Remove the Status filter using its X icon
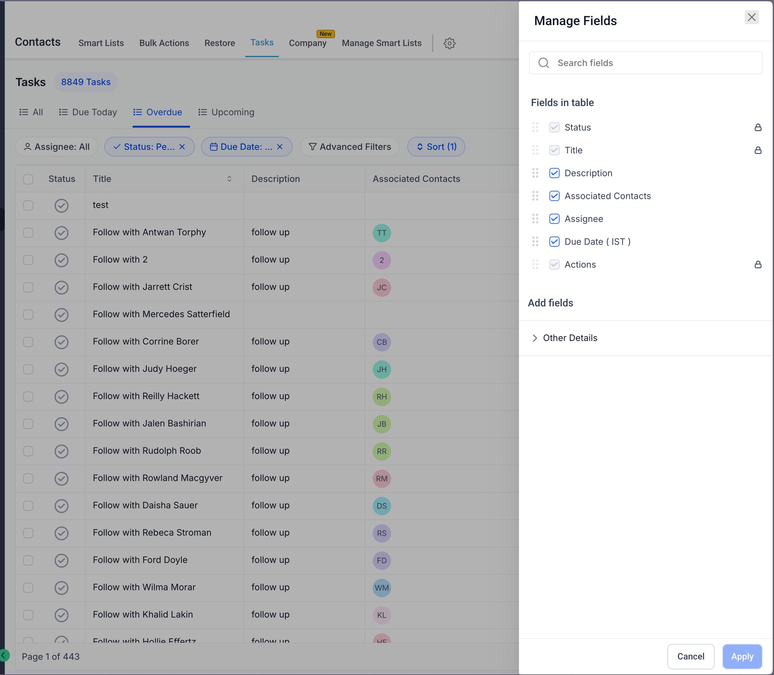Viewport: 774px width, 675px height. [182, 147]
